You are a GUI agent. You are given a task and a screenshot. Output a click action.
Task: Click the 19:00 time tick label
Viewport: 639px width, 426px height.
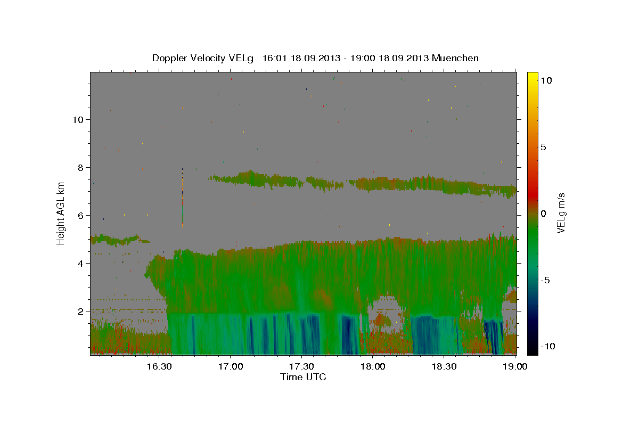[x=515, y=366]
